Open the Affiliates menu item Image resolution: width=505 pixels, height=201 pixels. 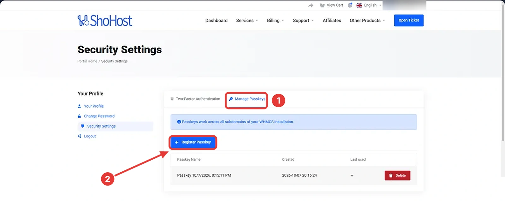(x=332, y=21)
